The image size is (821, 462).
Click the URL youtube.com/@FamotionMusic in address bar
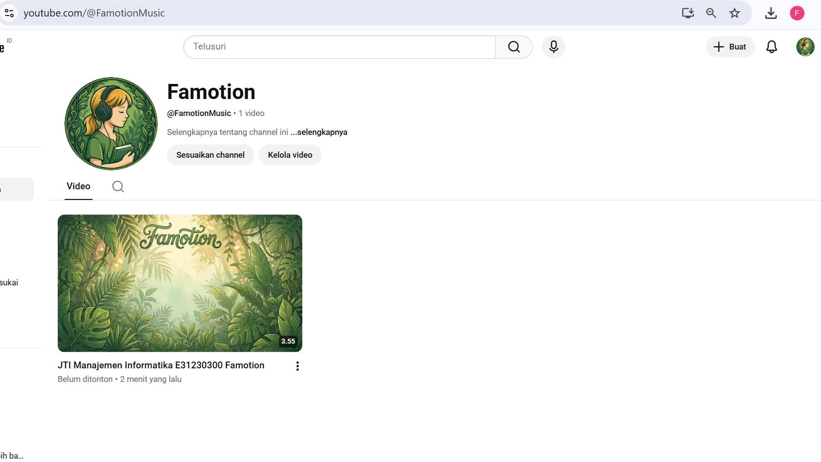pos(94,13)
